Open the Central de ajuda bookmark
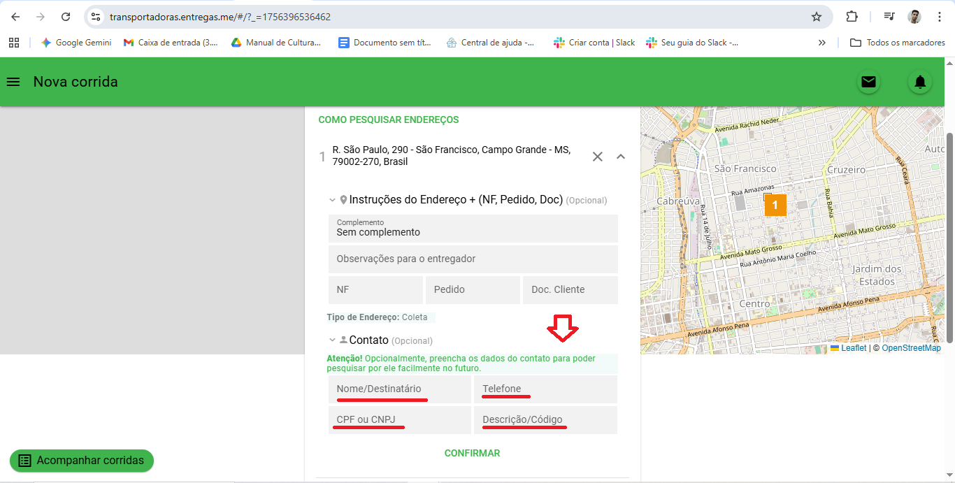The image size is (955, 483). tap(491, 43)
